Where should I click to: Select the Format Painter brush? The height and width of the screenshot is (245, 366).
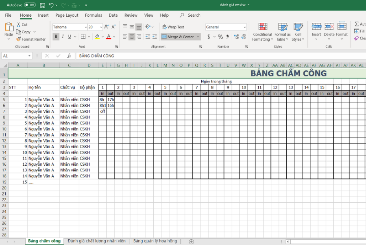pos(19,39)
